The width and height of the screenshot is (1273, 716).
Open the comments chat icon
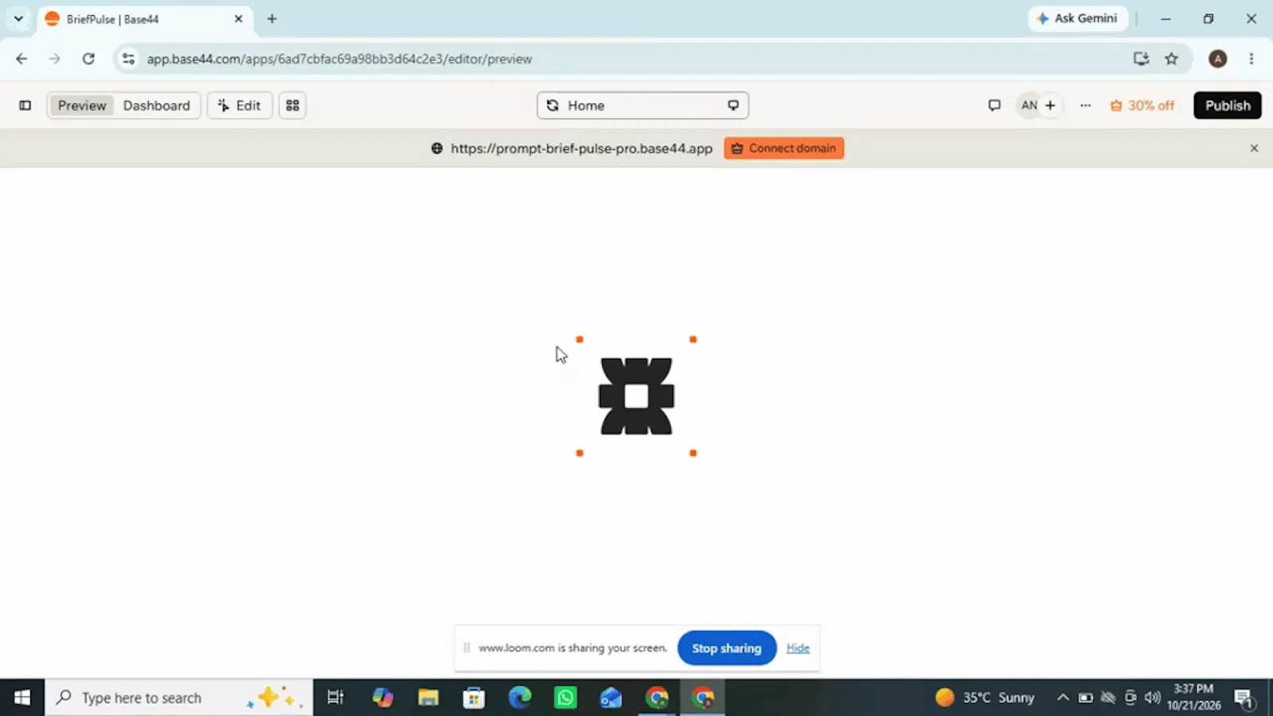994,105
